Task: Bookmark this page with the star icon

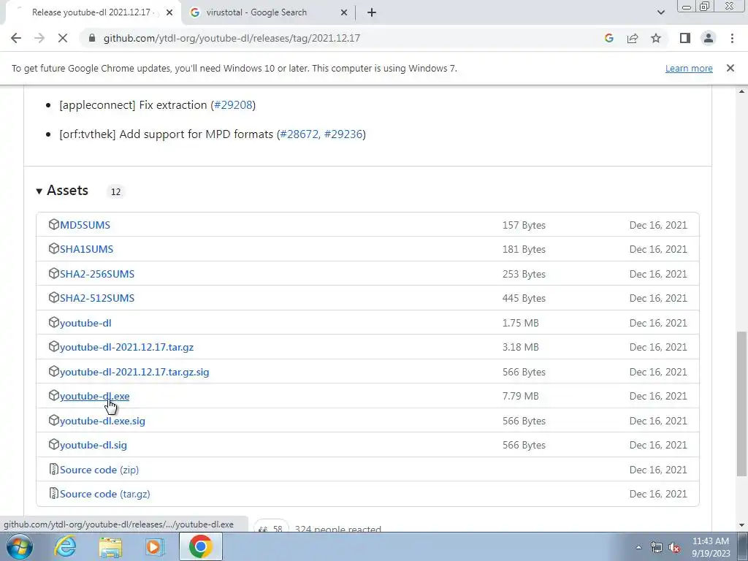Action: [x=656, y=38]
